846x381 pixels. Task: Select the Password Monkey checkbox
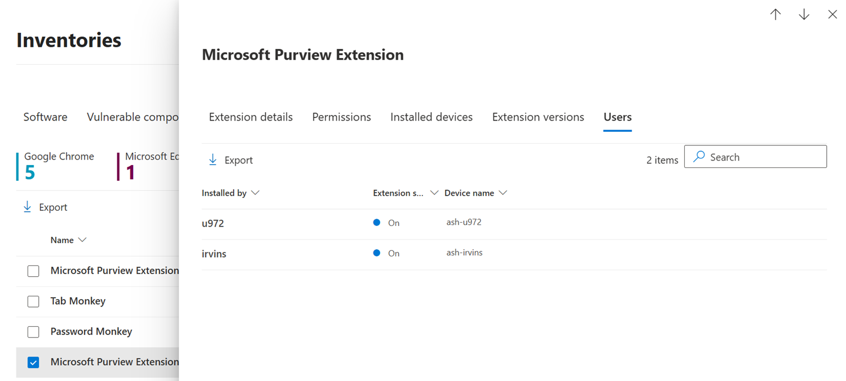(33, 332)
